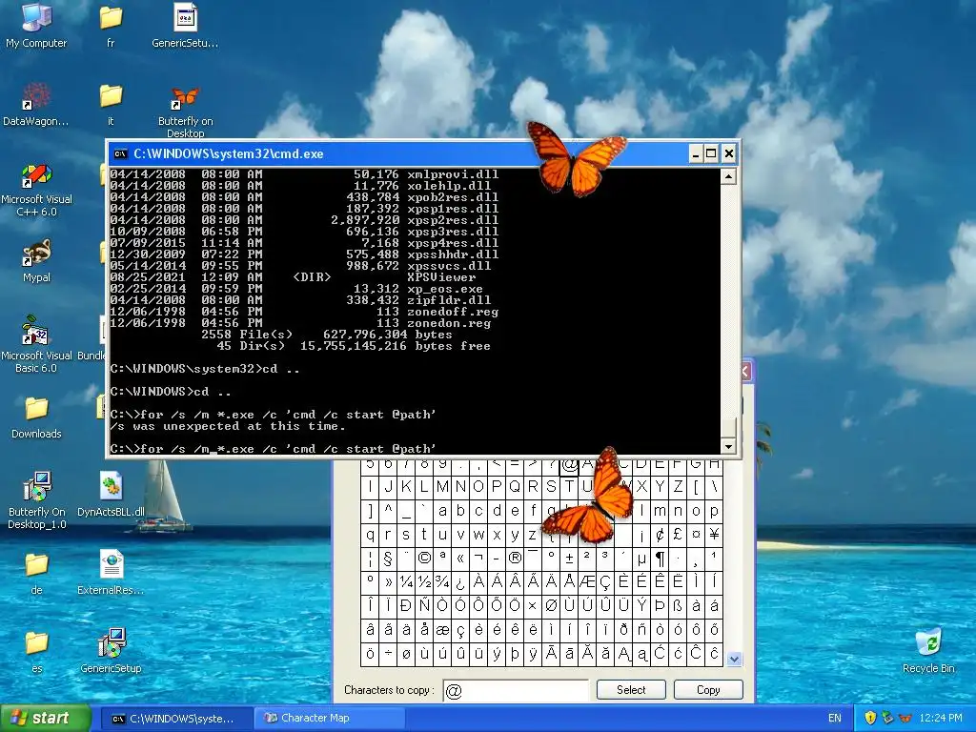Select the Butterfly on Desktop shortcut

point(185,111)
